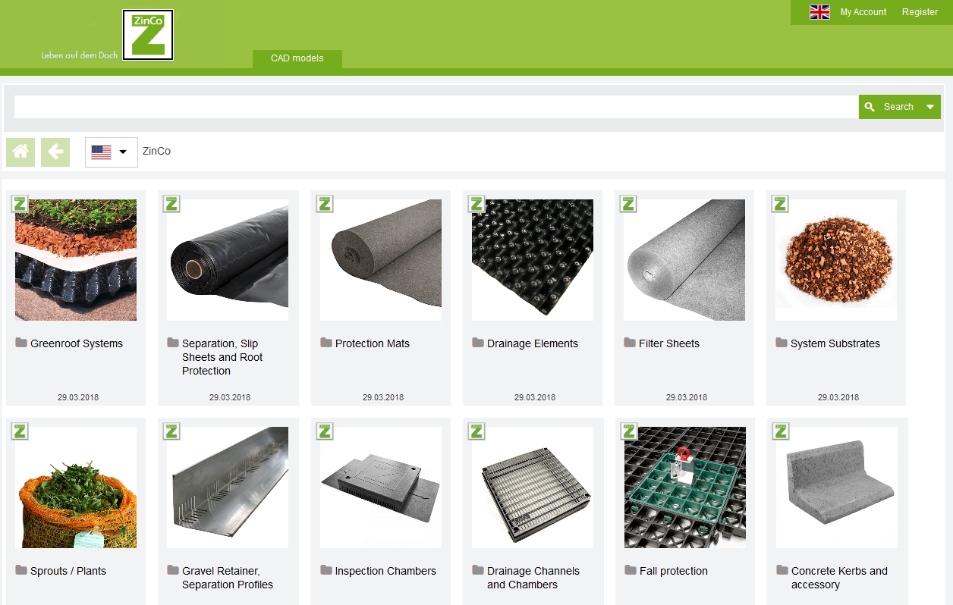
Task: Click folder icon beside Drainage Channels
Action: point(478,570)
